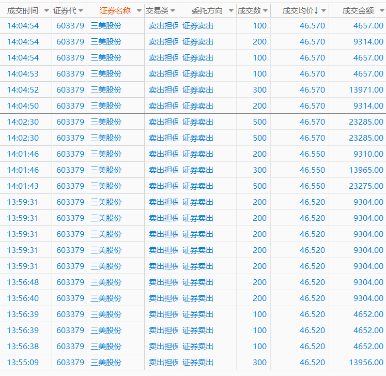Screen dimensions: 386x376
Task: Click 卖出担保 in the 14:04:52 row
Action: (163, 89)
